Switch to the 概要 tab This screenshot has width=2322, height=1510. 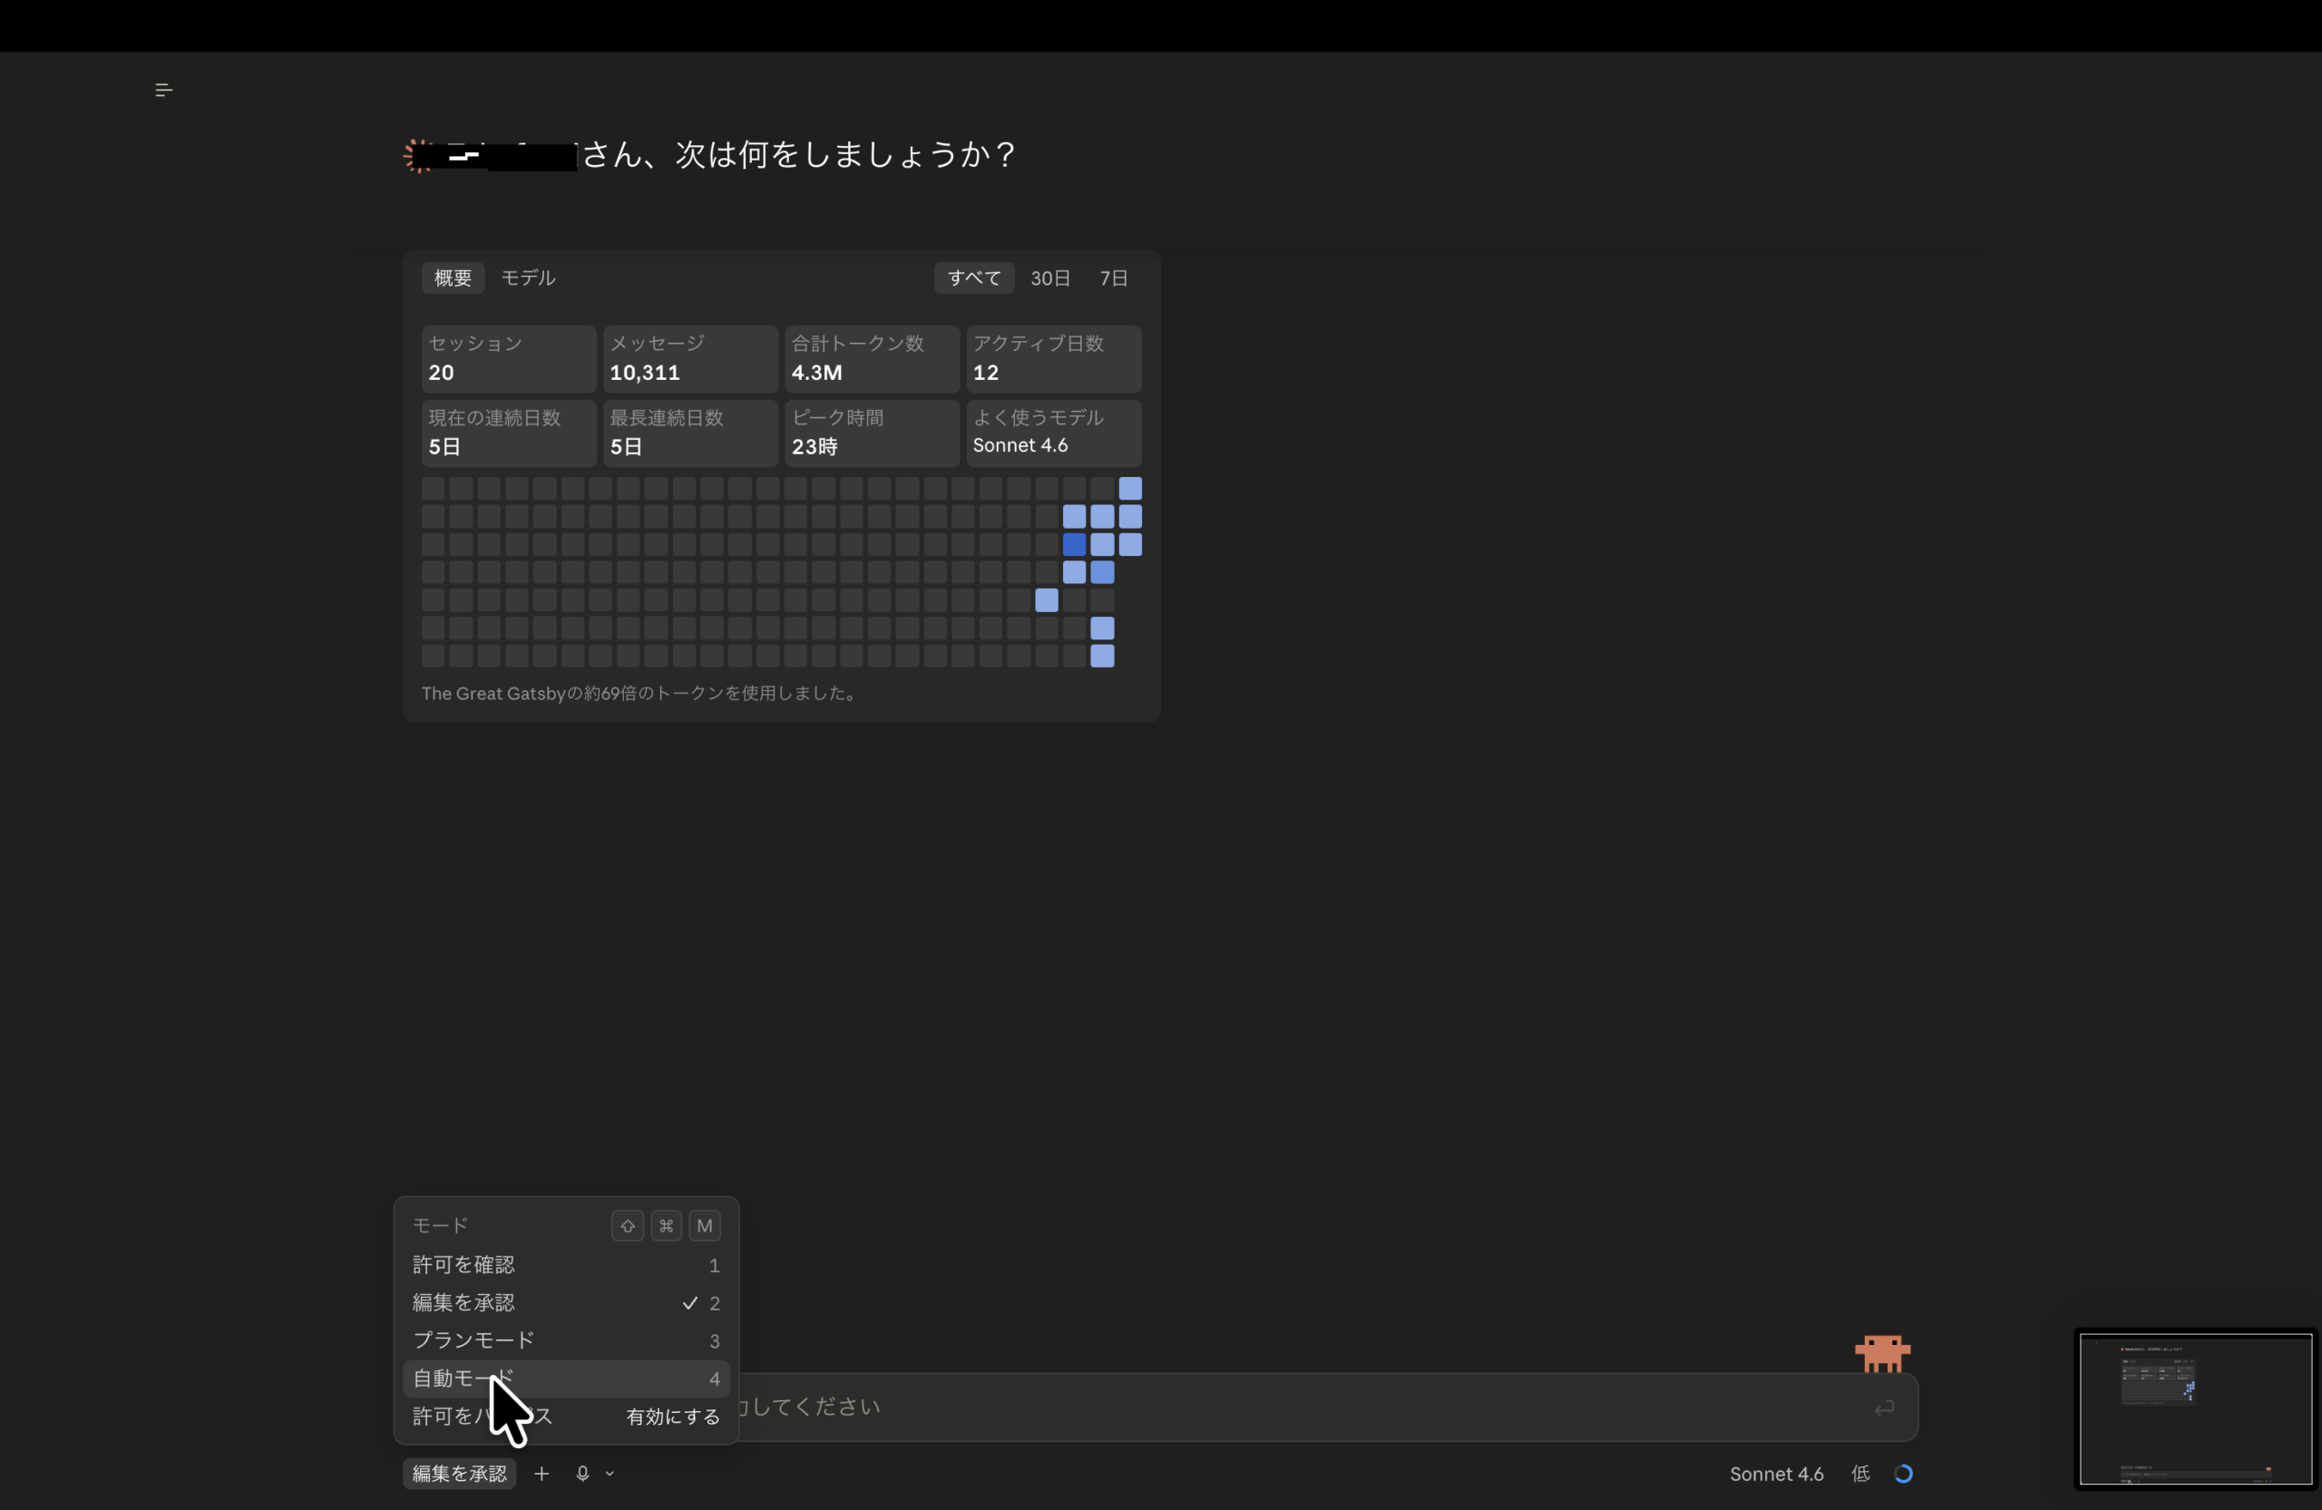[x=453, y=278]
